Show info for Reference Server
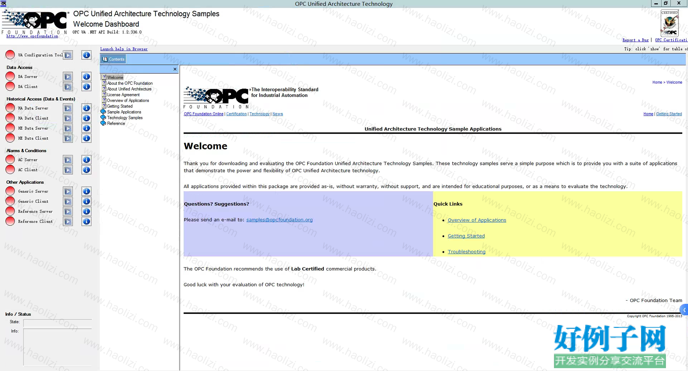This screenshot has height=371, width=688. click(86, 211)
